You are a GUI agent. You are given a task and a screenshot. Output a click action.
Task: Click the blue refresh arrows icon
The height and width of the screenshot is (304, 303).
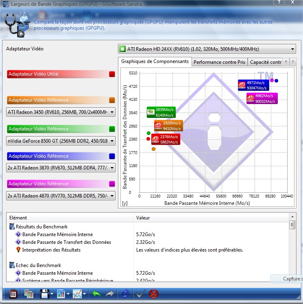click(125, 294)
